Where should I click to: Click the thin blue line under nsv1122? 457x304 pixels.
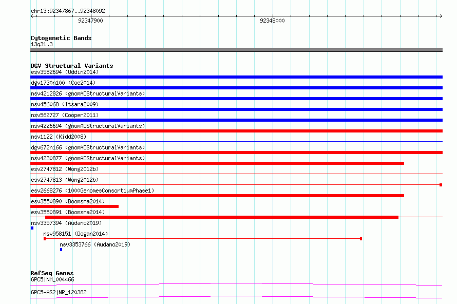(236, 142)
